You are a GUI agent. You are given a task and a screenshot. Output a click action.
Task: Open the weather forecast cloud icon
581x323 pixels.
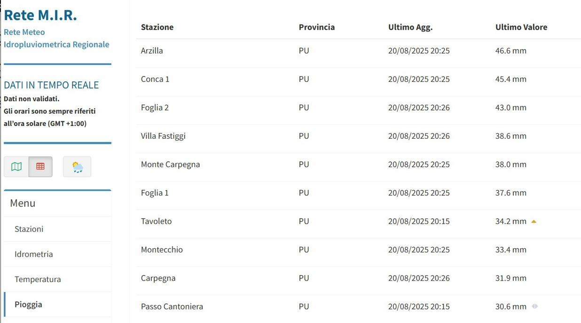(x=77, y=167)
